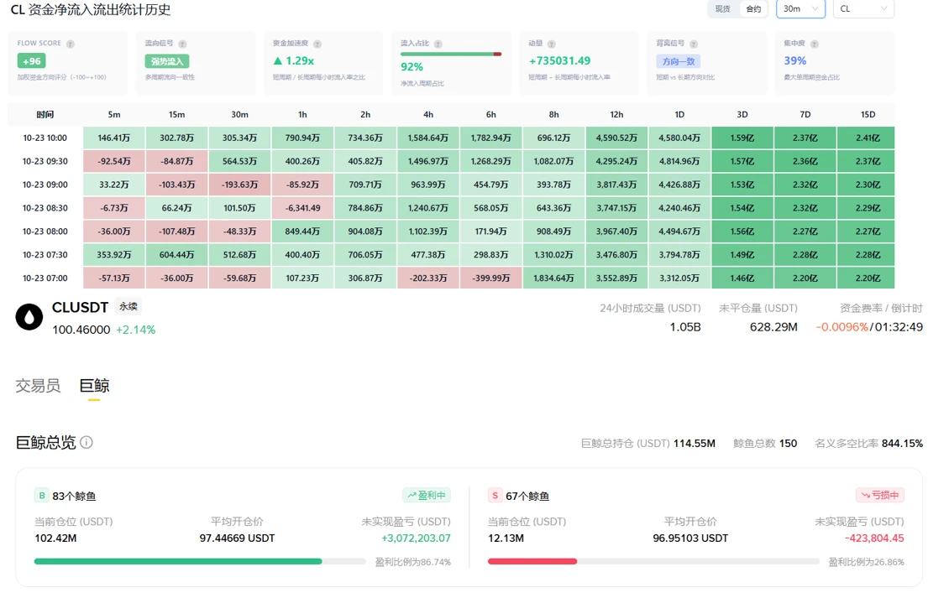The width and height of the screenshot is (928, 593).
Task: Click the red S badge for 67个鲸鱼
Action: (x=495, y=496)
